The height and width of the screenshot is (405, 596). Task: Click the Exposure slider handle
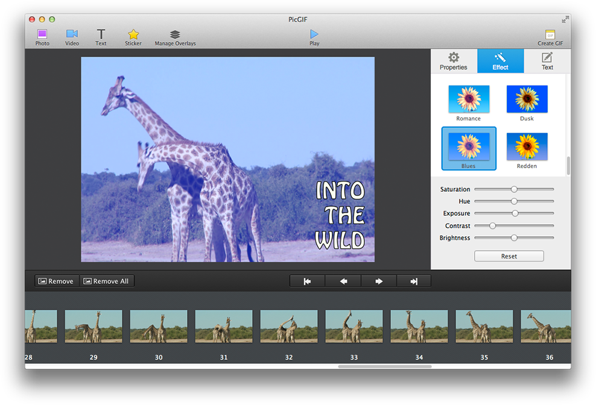coord(515,213)
